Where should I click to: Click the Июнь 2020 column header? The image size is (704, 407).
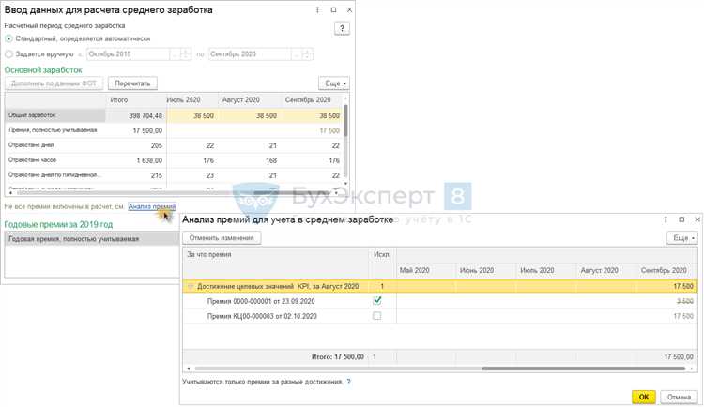tap(486, 271)
